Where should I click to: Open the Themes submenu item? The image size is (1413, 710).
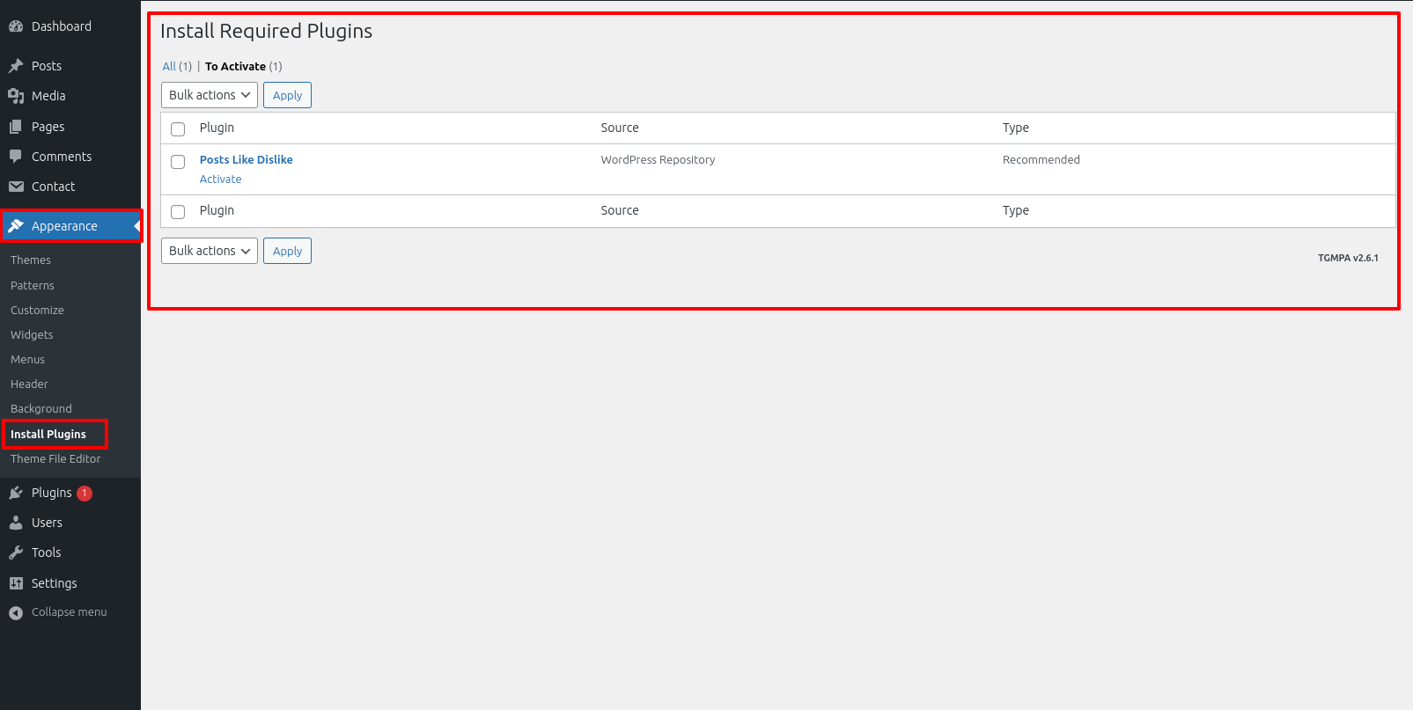tap(31, 260)
